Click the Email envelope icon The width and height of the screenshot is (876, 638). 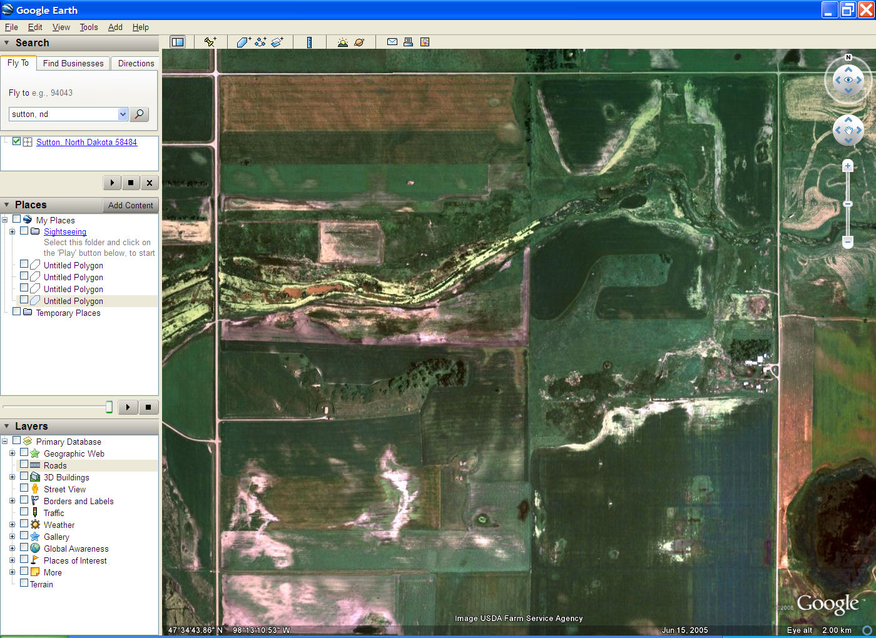(392, 42)
